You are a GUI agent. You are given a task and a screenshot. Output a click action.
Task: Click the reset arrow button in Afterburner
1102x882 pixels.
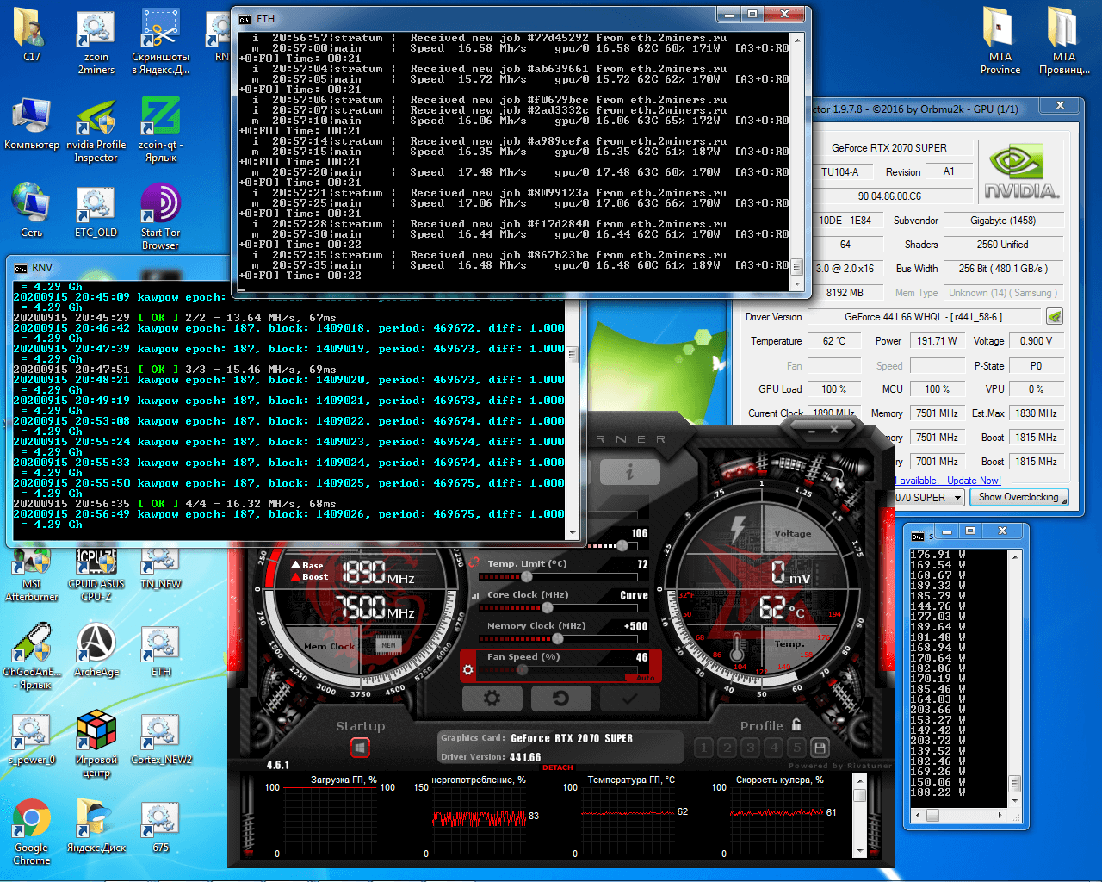[560, 699]
